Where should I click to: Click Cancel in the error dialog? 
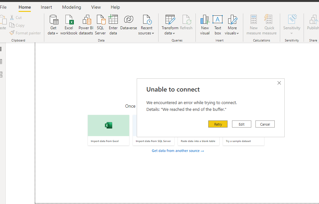[265, 124]
